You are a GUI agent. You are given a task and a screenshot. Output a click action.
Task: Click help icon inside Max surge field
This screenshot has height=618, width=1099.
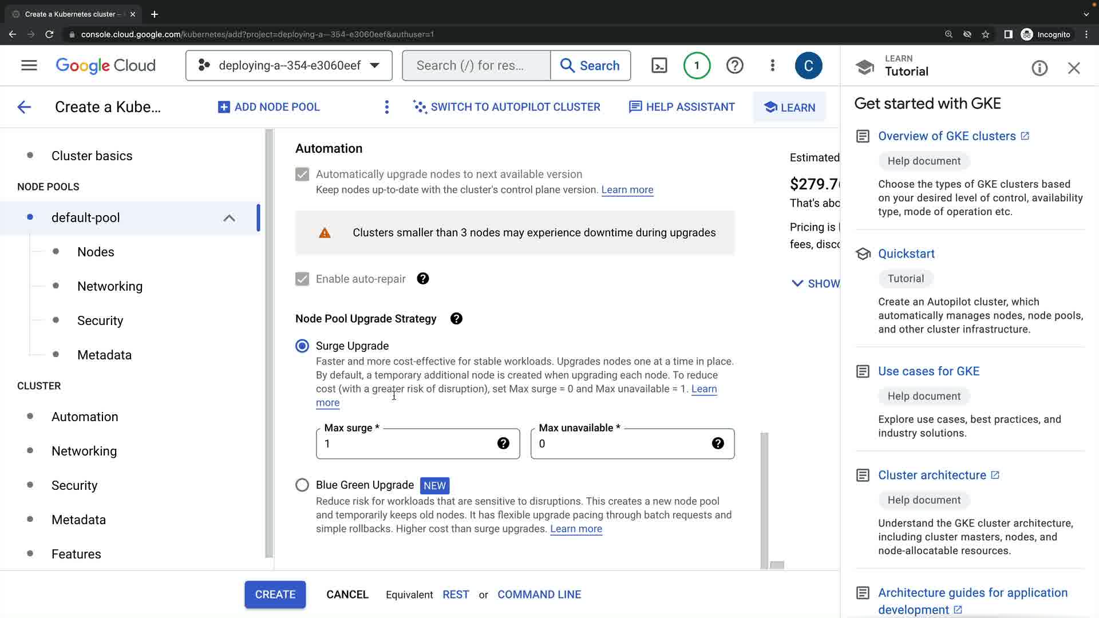click(x=503, y=443)
